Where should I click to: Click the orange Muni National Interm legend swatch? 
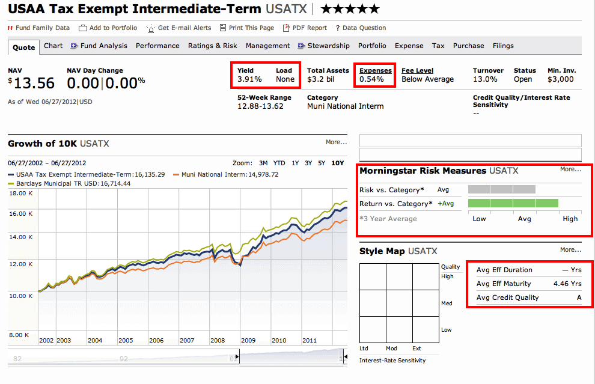[176, 174]
